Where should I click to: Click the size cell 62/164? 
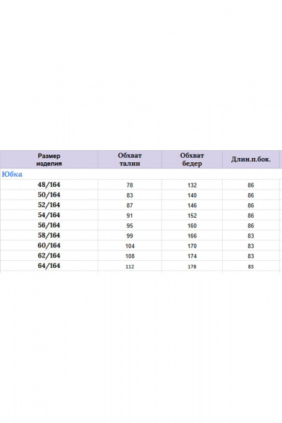[x=49, y=255]
